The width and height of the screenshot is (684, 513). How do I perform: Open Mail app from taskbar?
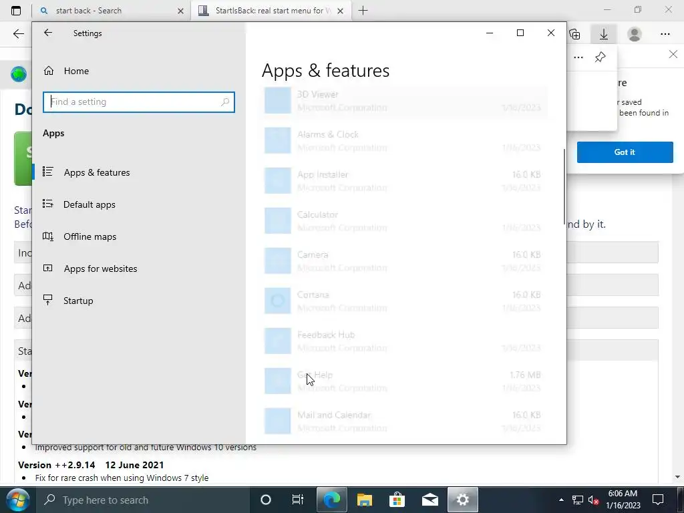430,500
